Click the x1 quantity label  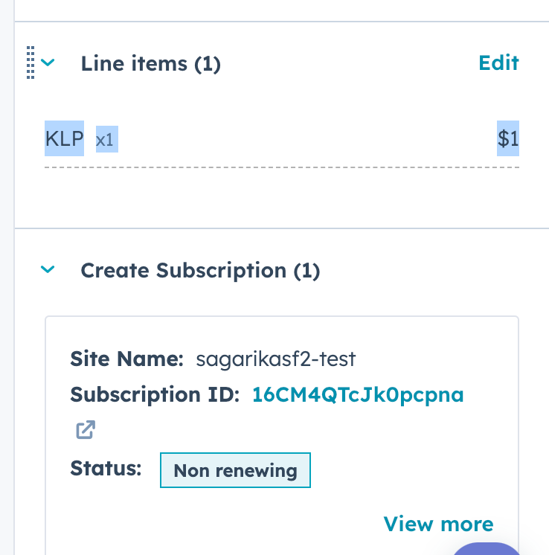pos(107,139)
